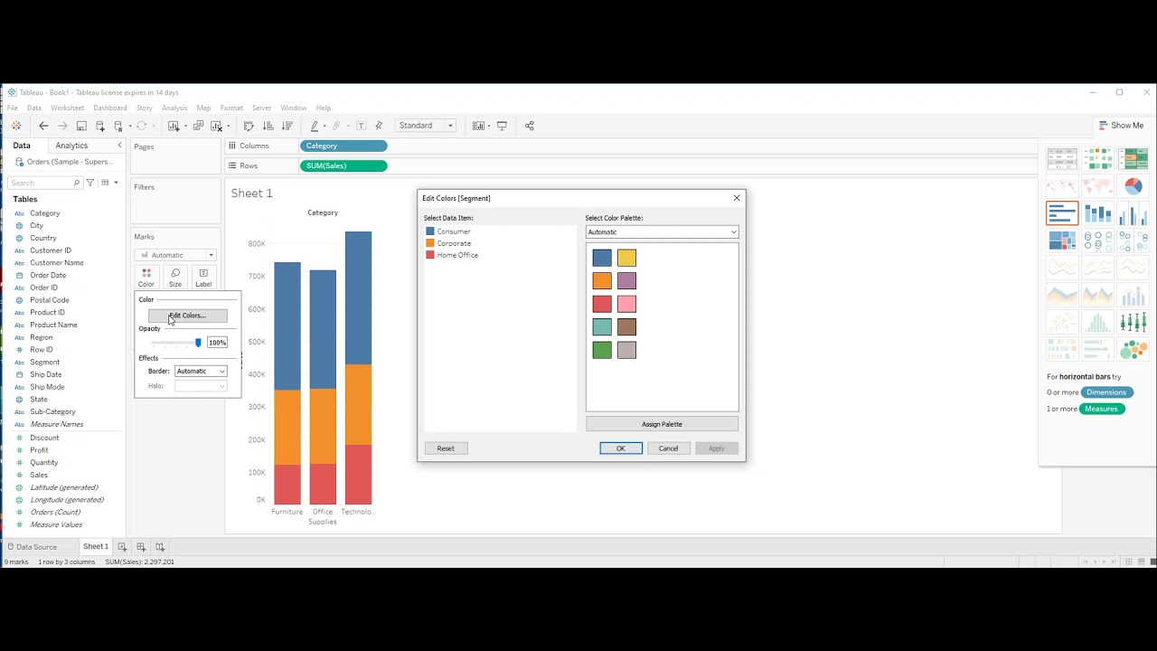Select the horizontal bars chart in Show Me
1157x651 pixels.
pos(1062,213)
